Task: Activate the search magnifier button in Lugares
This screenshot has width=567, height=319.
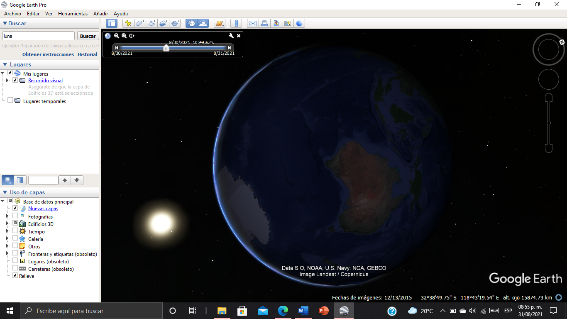Action: click(8, 180)
